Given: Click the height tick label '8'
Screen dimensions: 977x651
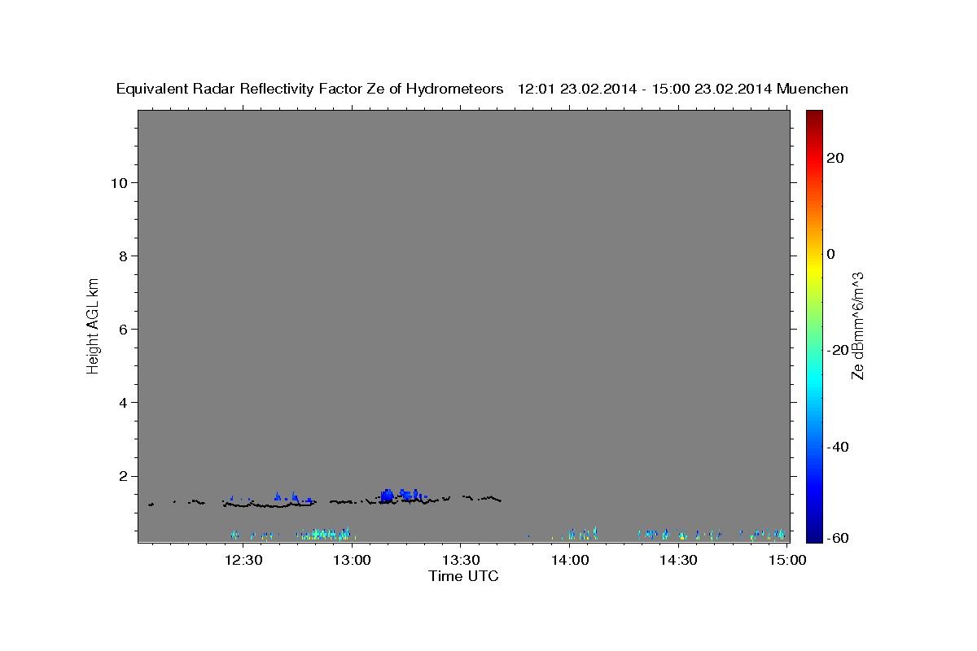Looking at the screenshot, I should coord(122,256).
